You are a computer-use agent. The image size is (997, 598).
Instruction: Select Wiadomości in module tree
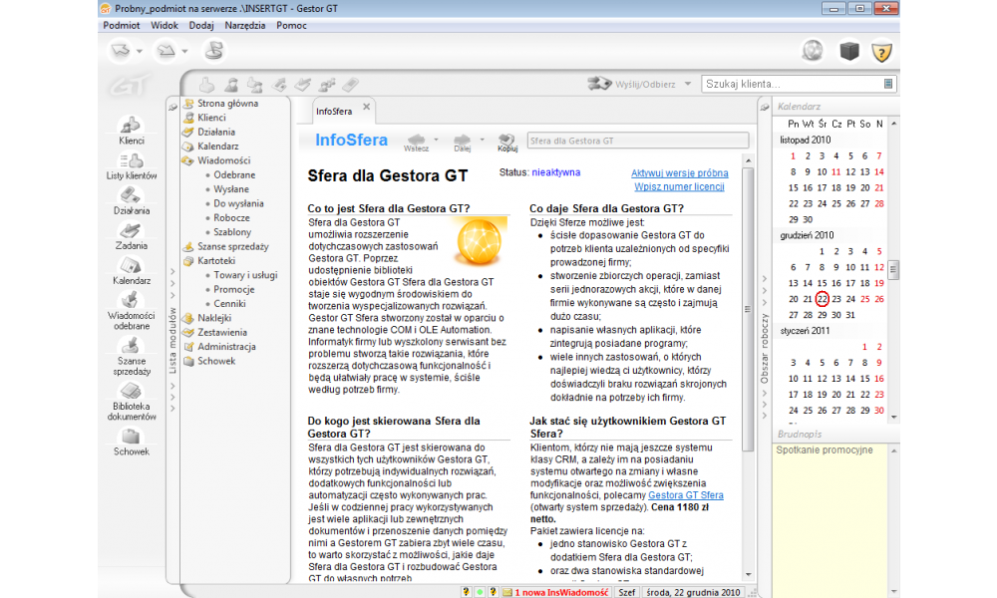pos(223,160)
